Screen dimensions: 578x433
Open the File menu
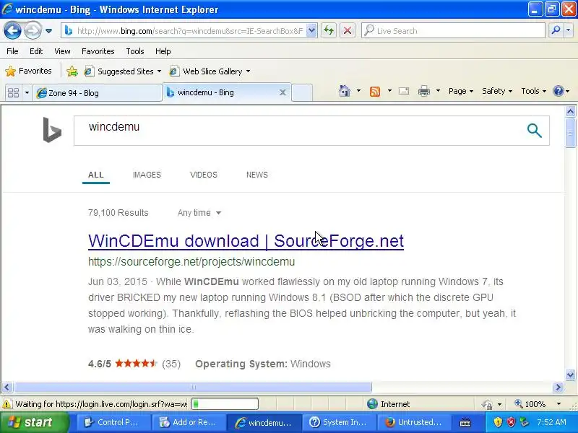[12, 51]
